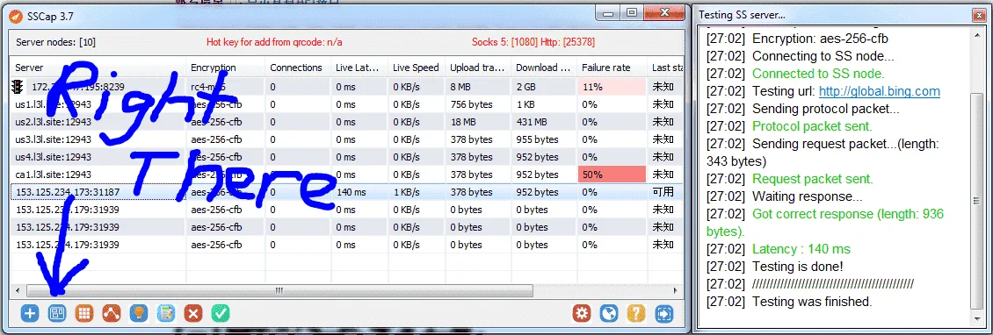
Task: Sort by the Failure rate column header
Action: 612,68
